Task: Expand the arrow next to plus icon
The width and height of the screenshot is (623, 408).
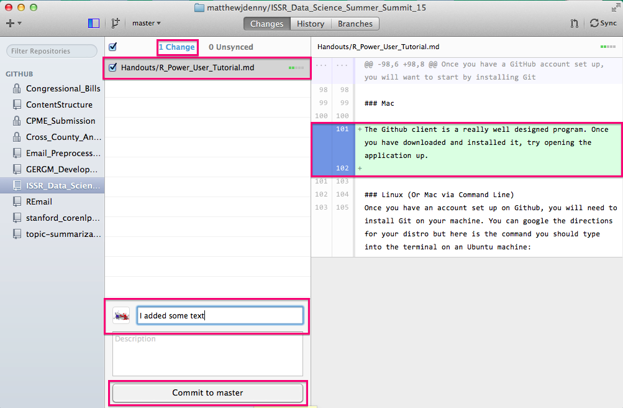Action: tap(19, 24)
